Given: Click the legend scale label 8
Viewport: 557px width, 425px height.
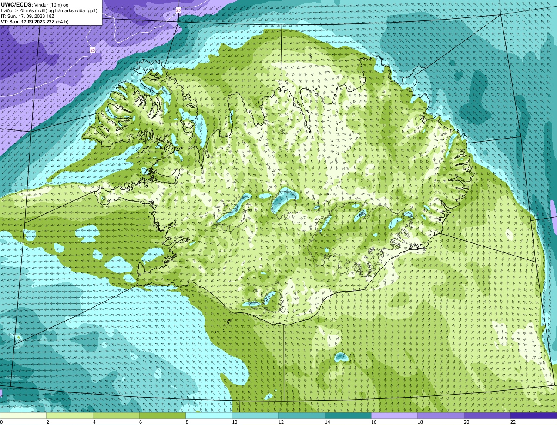Looking at the screenshot, I should click(x=187, y=422).
